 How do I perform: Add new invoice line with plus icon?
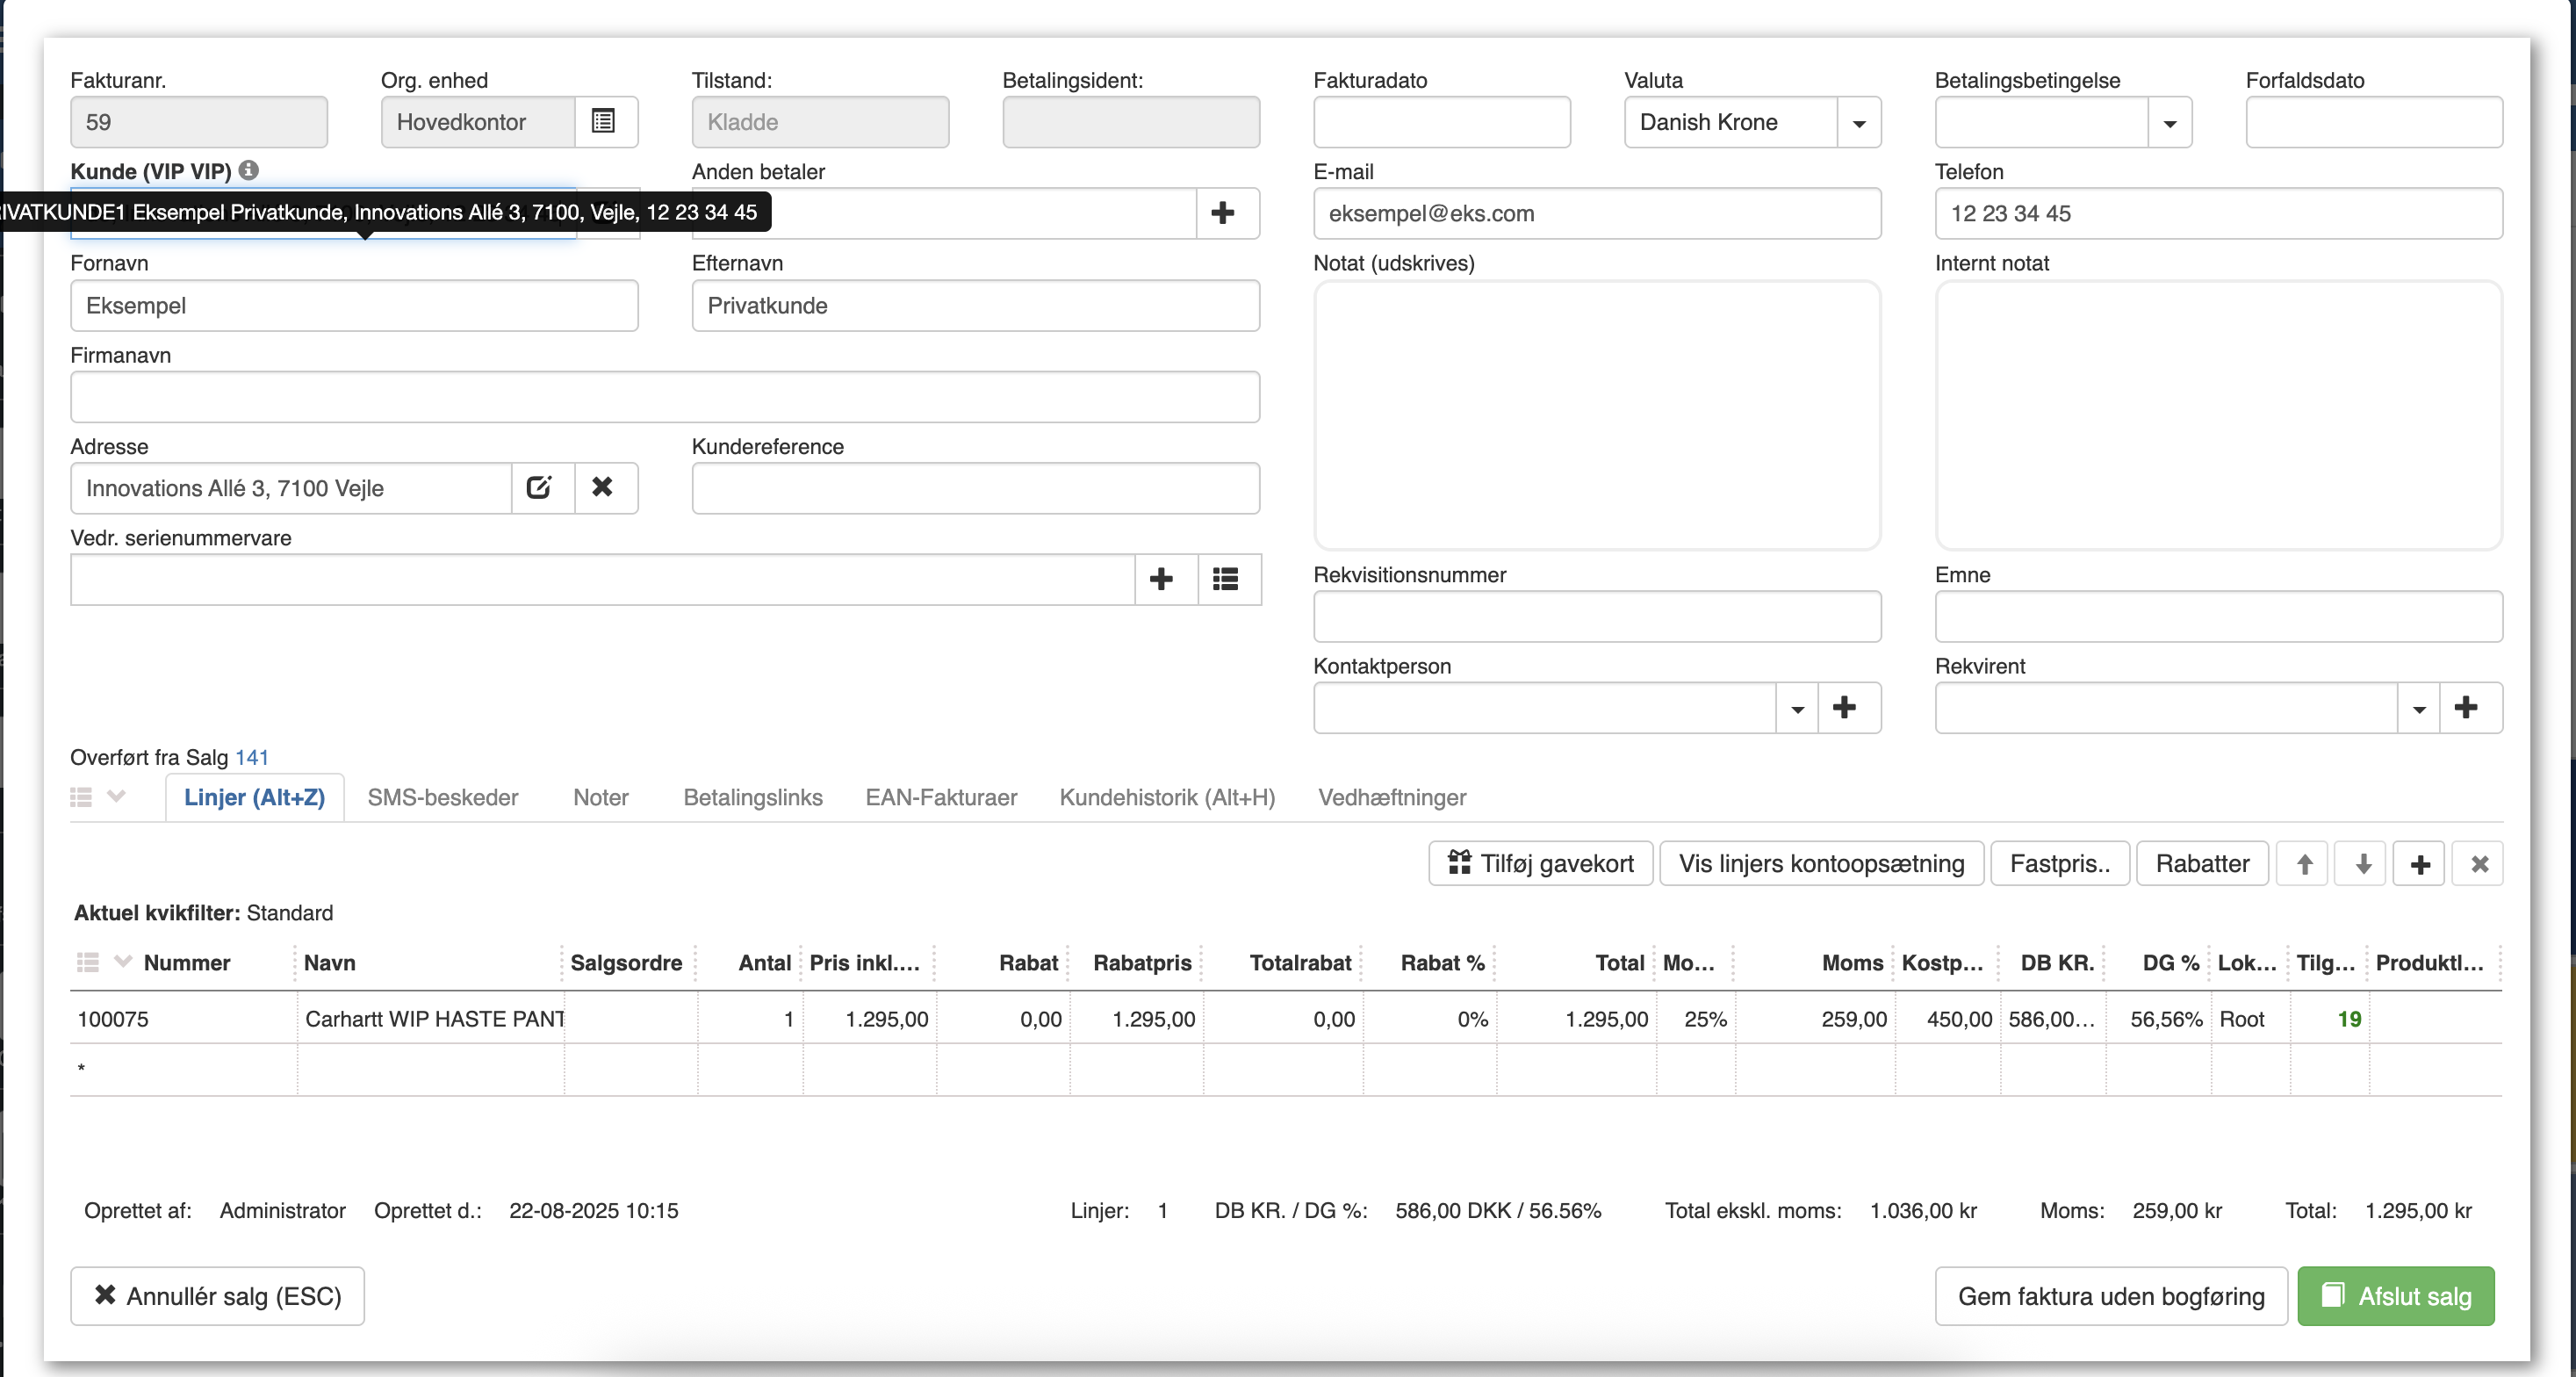(2420, 864)
